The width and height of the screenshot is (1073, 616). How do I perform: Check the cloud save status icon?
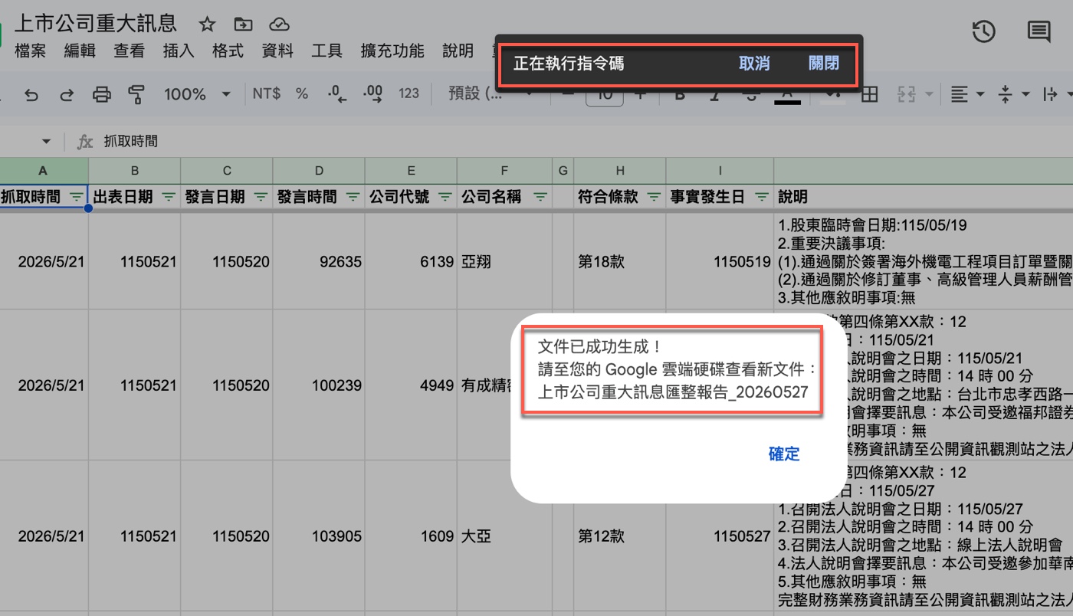[x=280, y=24]
